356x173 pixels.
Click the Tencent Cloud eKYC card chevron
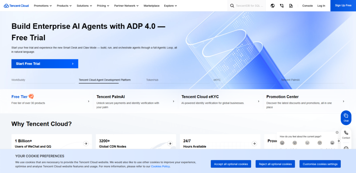pyautogui.click(x=258, y=101)
